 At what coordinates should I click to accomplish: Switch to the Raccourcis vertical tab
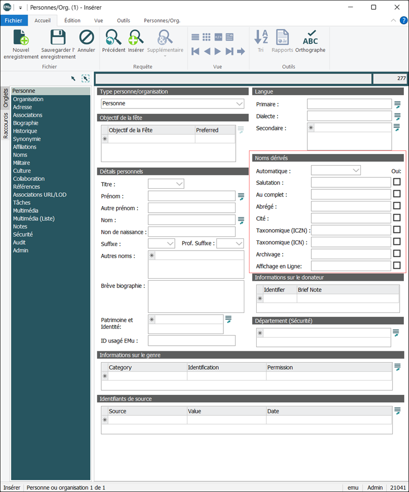(6, 125)
